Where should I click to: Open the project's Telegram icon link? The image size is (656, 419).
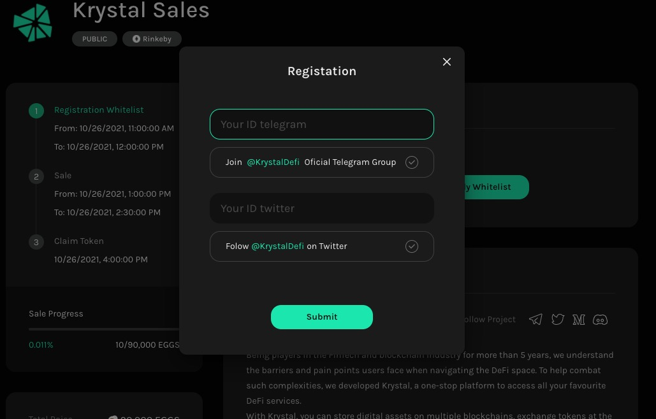tap(536, 320)
